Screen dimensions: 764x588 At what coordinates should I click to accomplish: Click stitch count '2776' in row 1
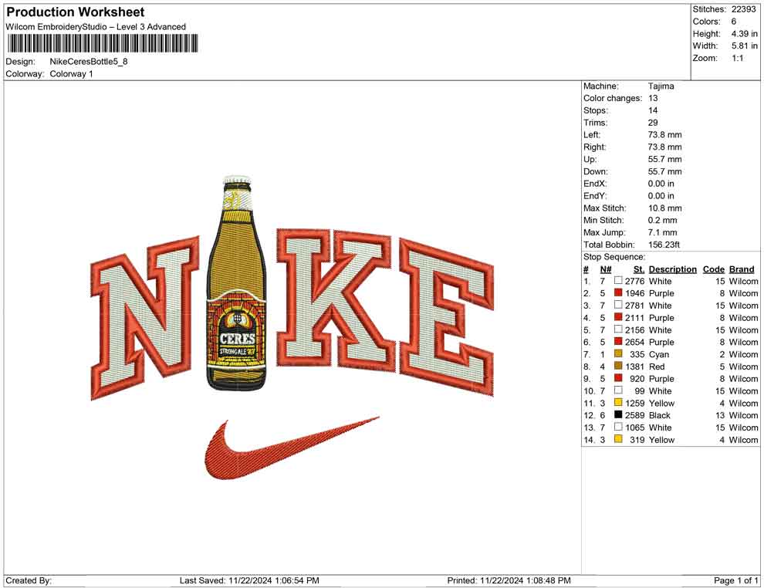[x=634, y=281]
